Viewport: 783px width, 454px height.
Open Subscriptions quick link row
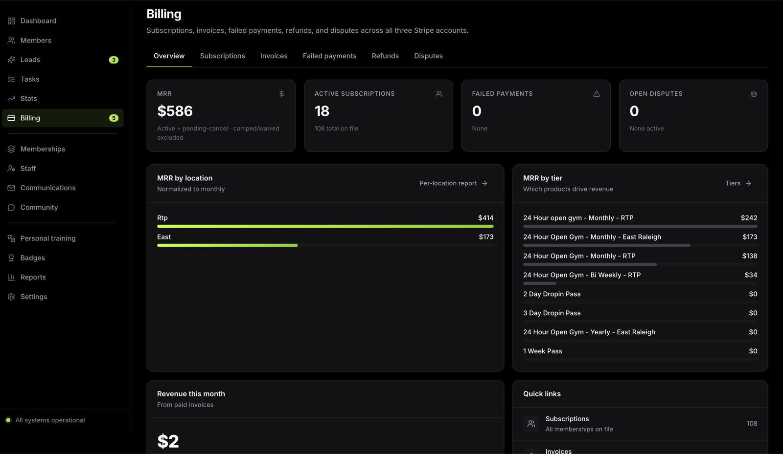point(640,424)
